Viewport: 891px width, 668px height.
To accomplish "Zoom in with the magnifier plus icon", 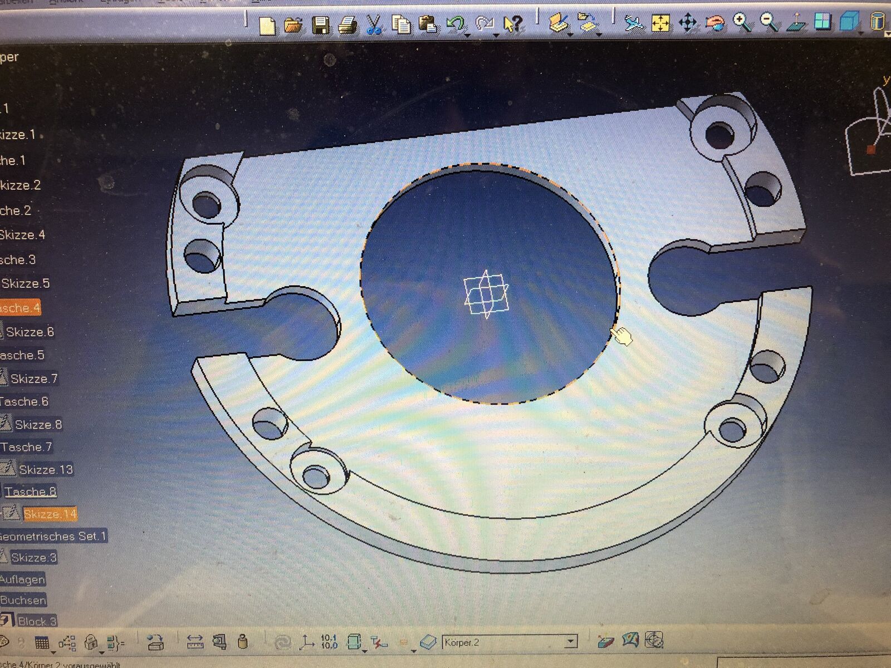I will click(742, 22).
